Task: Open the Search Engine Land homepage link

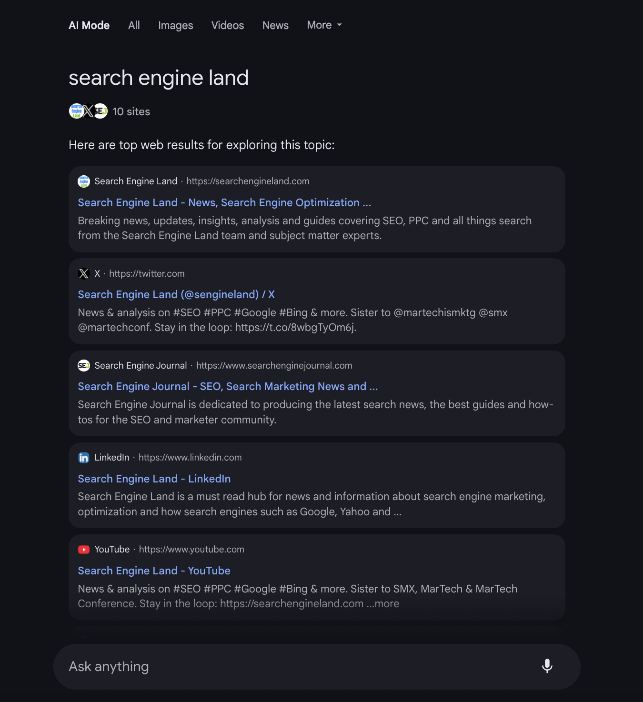Action: click(x=224, y=202)
